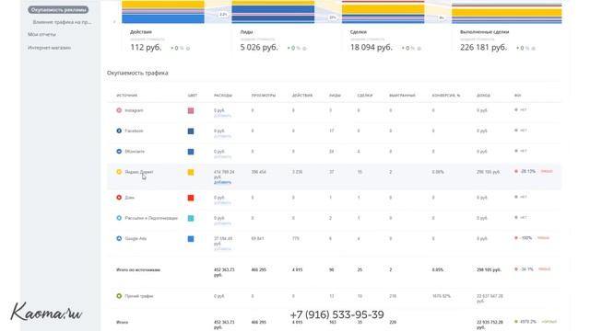Viewport: 590px width, 331px height.
Task: Click the Прочий трафик row label
Action: coord(139,296)
